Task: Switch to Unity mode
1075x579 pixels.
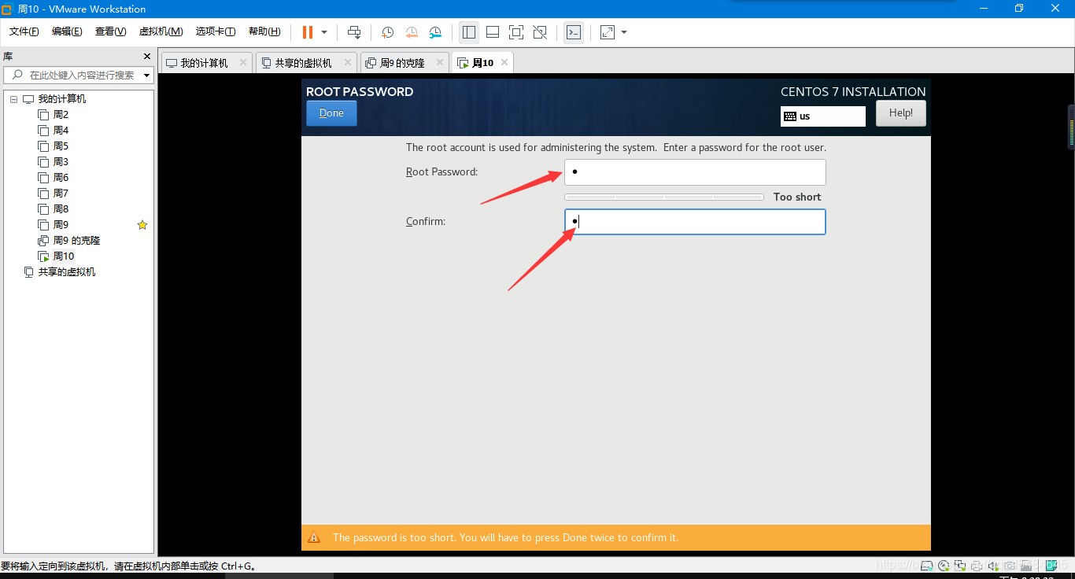Action: 540,32
